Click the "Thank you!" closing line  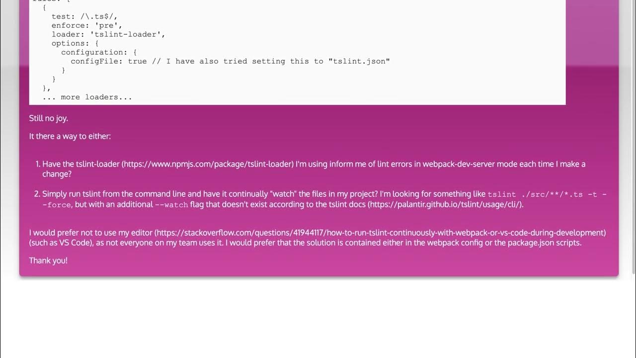tap(48, 261)
